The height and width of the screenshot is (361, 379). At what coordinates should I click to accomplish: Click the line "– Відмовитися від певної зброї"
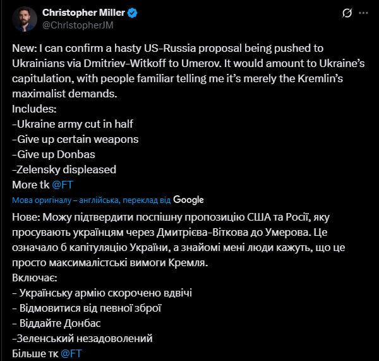(87, 309)
